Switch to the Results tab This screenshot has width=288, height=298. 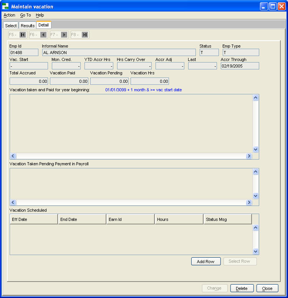[28, 25]
